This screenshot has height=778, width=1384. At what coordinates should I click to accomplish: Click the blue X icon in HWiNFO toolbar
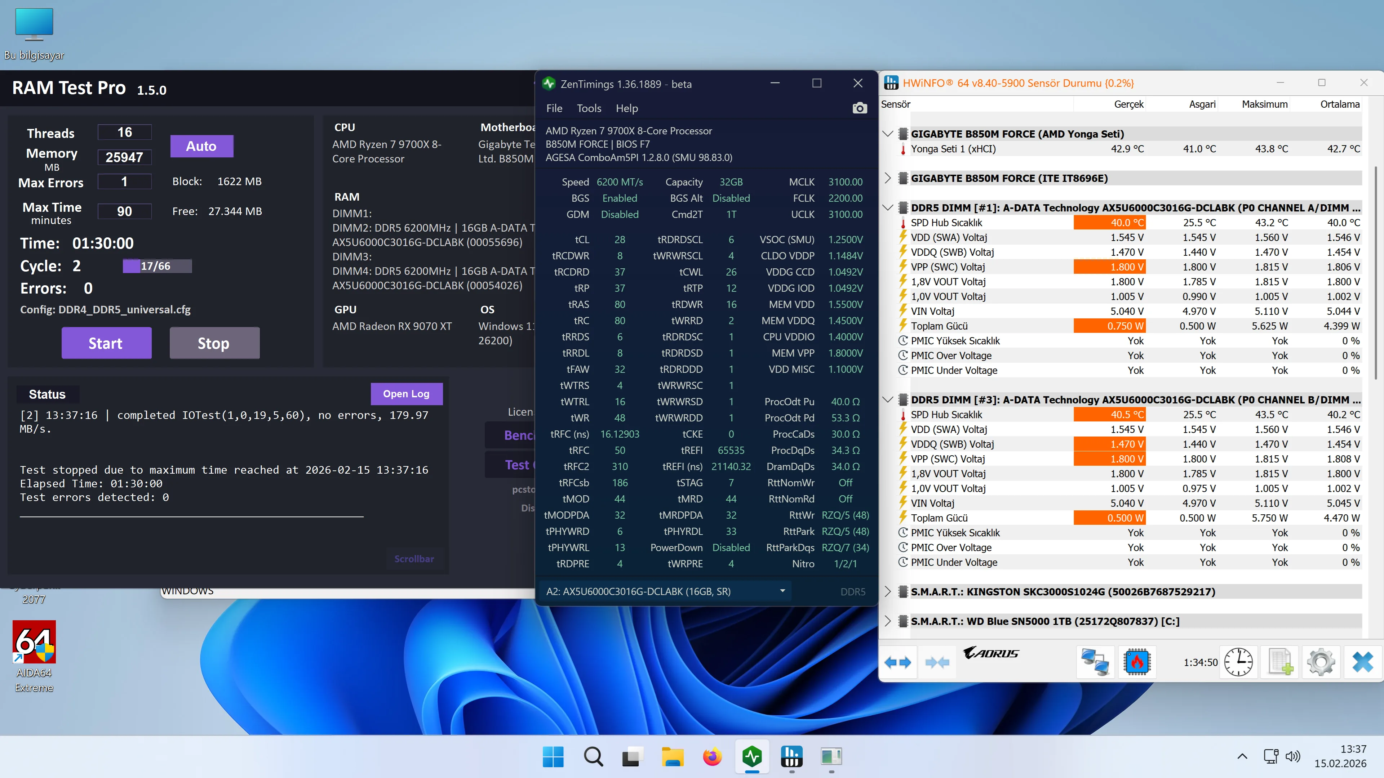1363,662
